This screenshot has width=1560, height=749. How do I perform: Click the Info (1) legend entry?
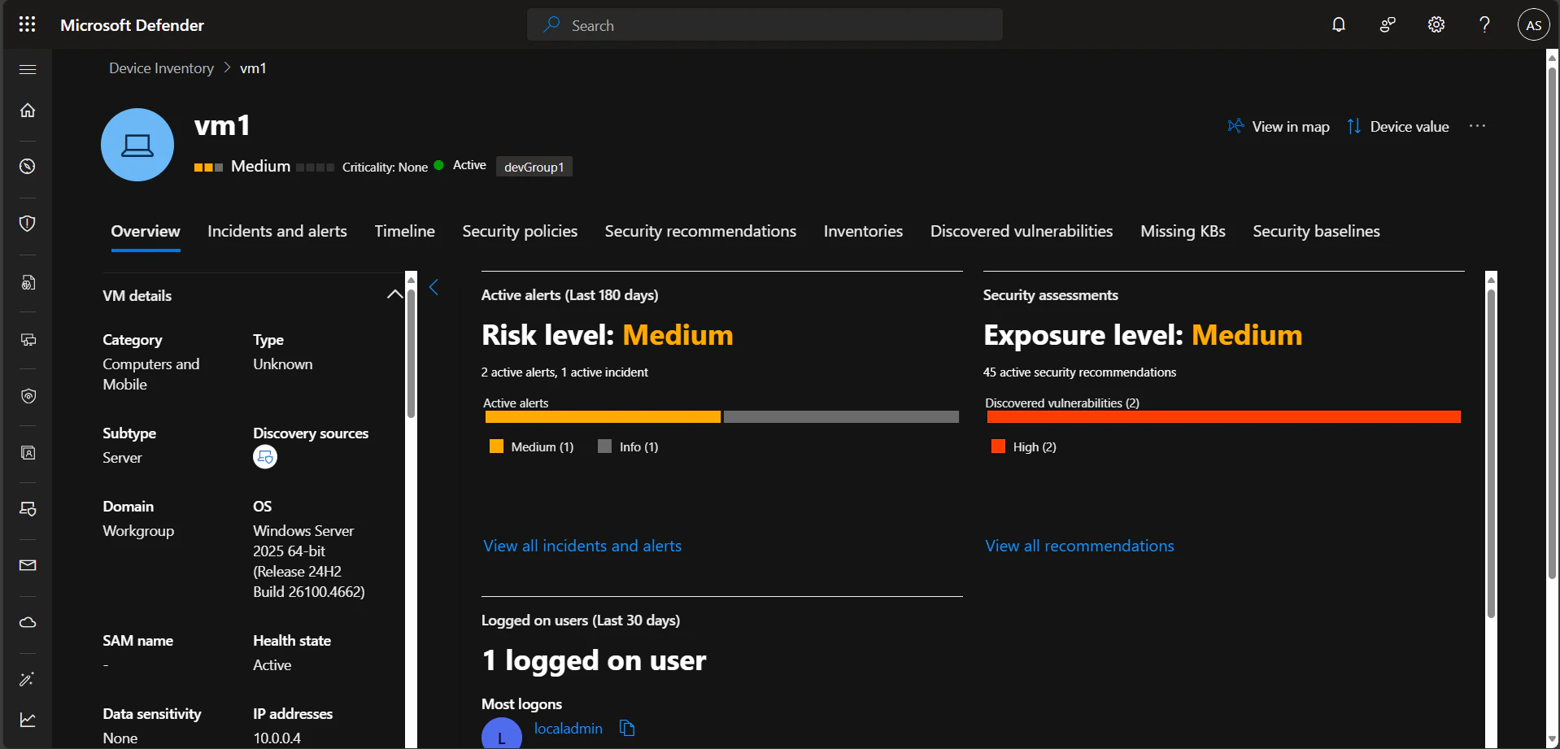(x=628, y=446)
